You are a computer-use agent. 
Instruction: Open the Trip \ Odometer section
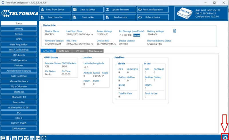click(x=19, y=87)
